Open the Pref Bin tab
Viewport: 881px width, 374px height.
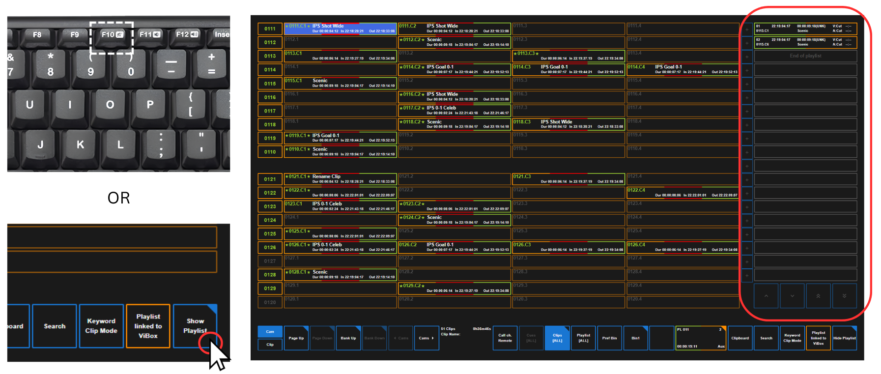[609, 338]
